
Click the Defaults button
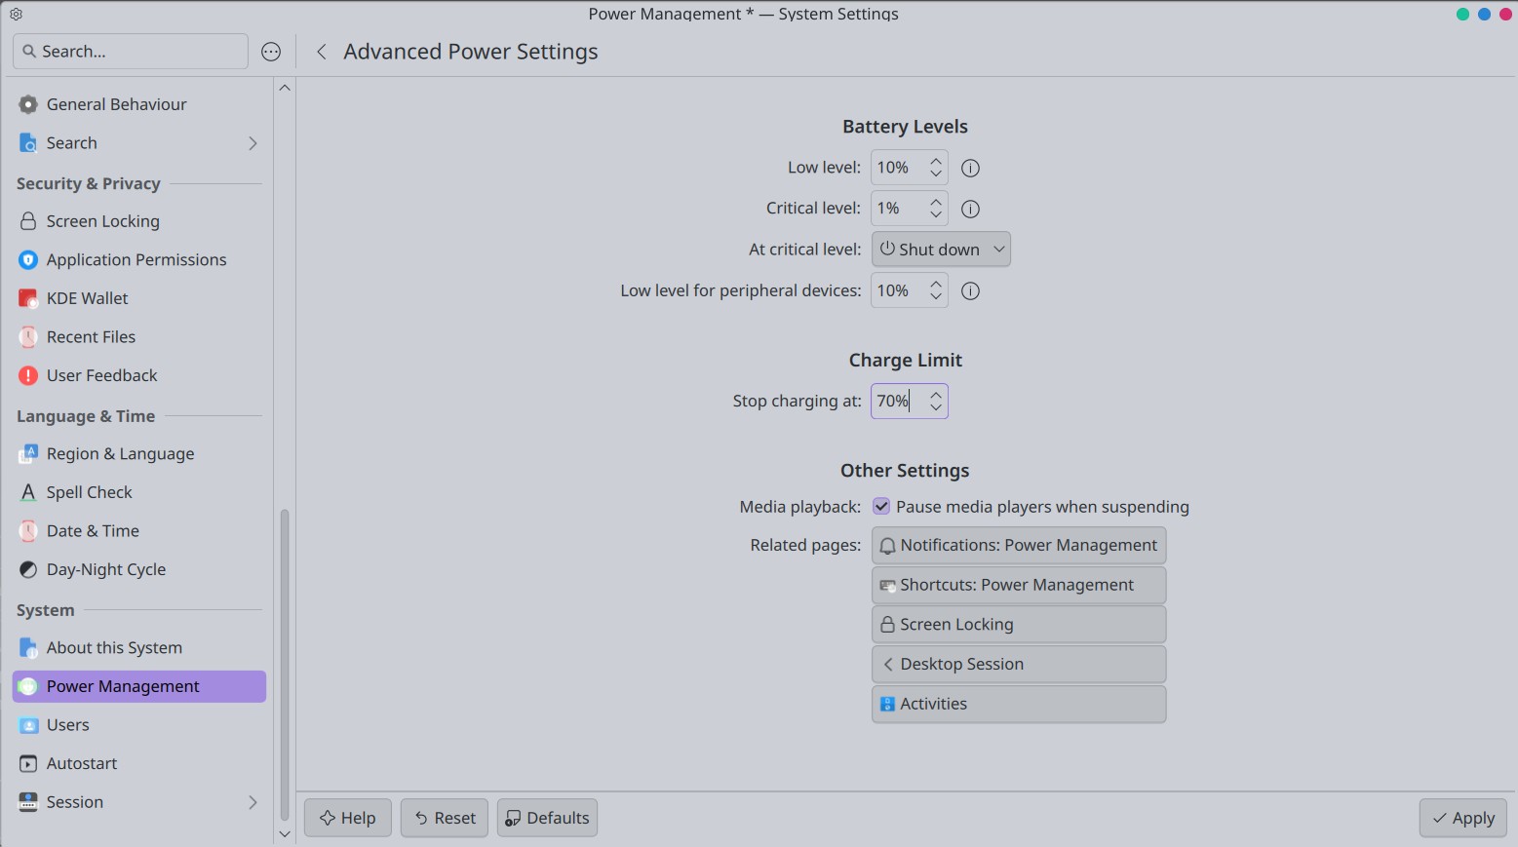547,818
